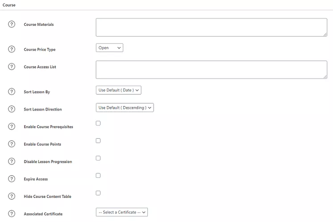Open the Select a Certificate dropdown
Viewport: 333px width, 222px height.
pos(121,212)
